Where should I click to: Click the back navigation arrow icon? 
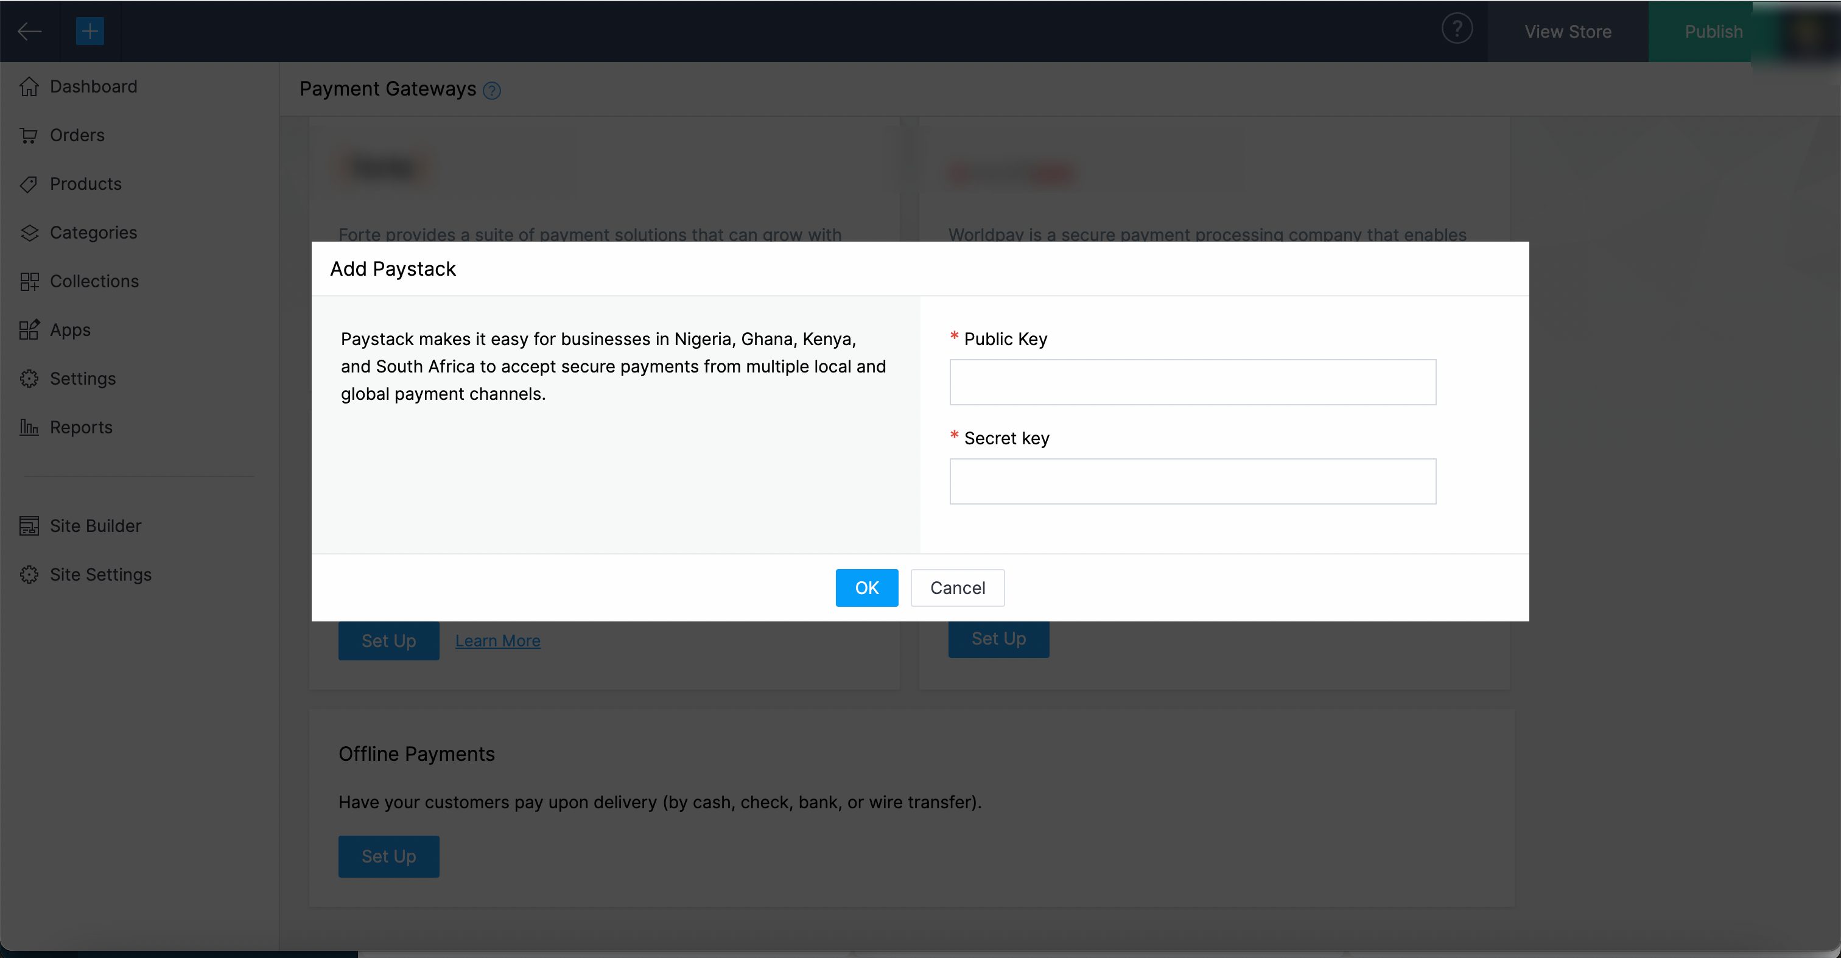29,30
